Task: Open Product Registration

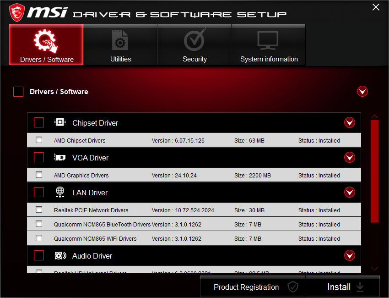Action: point(253,287)
